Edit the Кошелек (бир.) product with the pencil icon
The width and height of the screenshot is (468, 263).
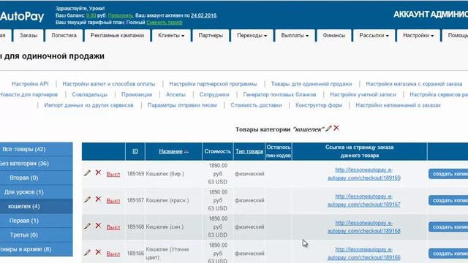click(x=87, y=173)
